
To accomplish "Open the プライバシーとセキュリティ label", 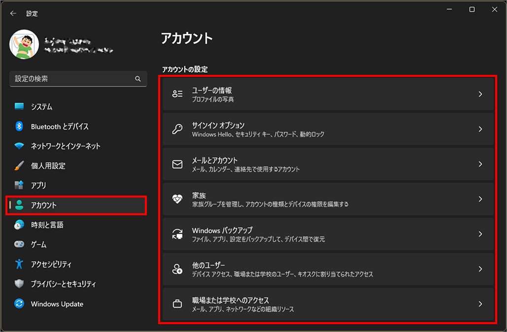I will [x=63, y=284].
